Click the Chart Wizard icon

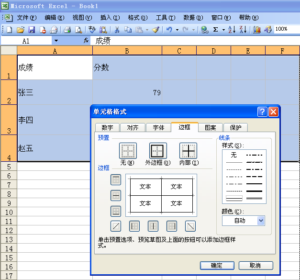click(256, 30)
